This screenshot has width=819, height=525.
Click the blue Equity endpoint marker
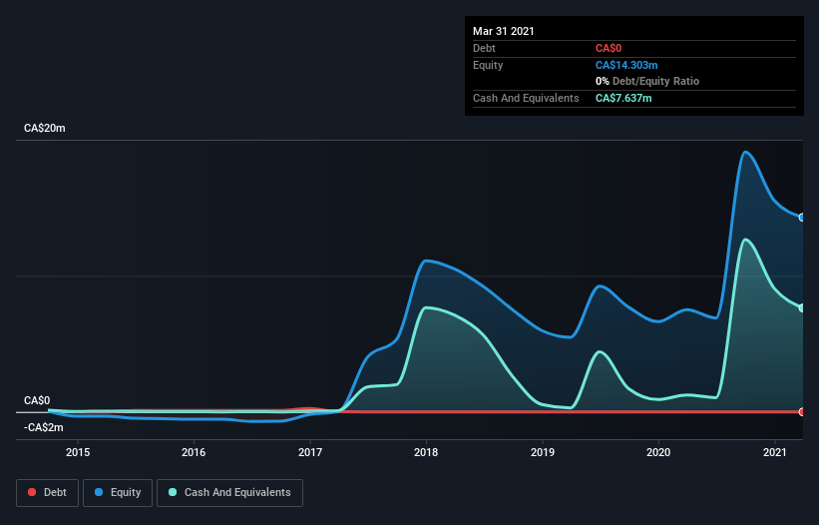click(x=802, y=218)
